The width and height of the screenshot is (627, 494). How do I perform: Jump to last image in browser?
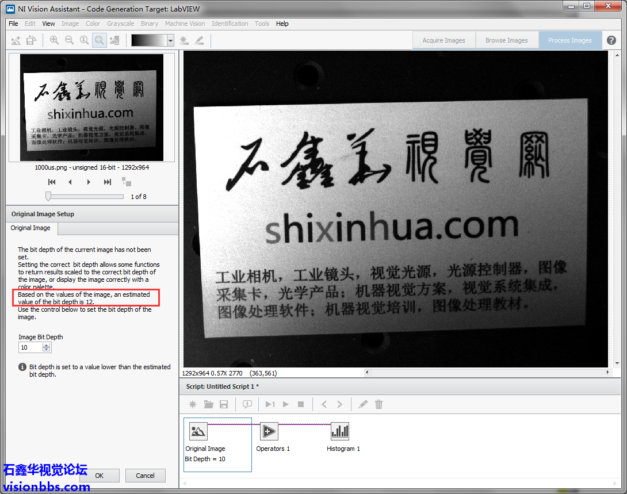click(107, 182)
